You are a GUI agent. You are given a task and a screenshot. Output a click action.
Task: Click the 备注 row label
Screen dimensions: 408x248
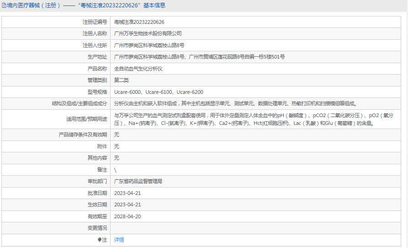102,170
